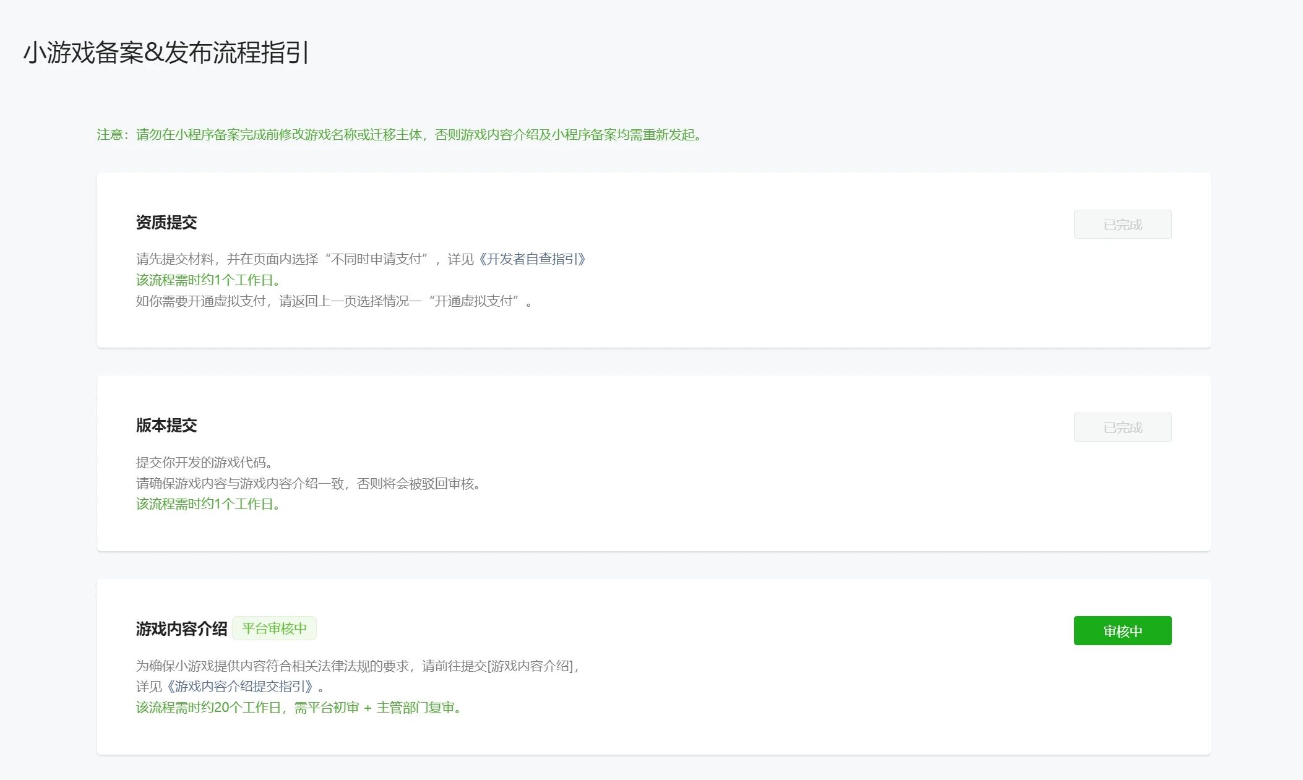Click the 20个工作日 review duration note
Image resolution: width=1303 pixels, height=780 pixels.
click(x=299, y=708)
